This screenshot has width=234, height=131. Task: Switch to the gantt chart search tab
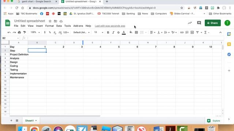coord(37,1)
